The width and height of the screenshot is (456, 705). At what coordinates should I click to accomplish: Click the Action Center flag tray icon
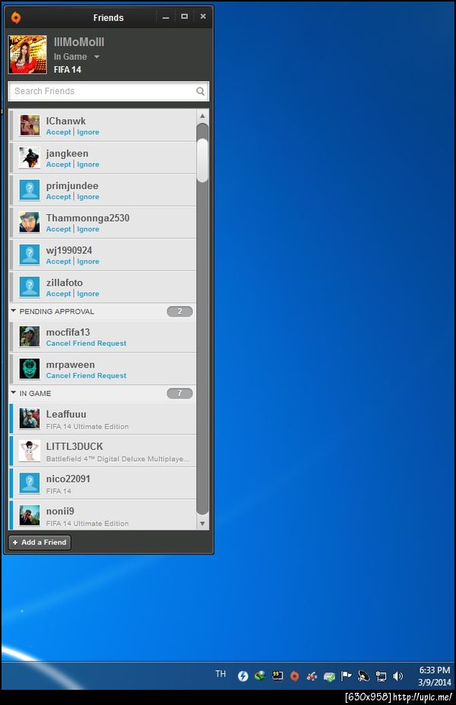click(x=347, y=676)
